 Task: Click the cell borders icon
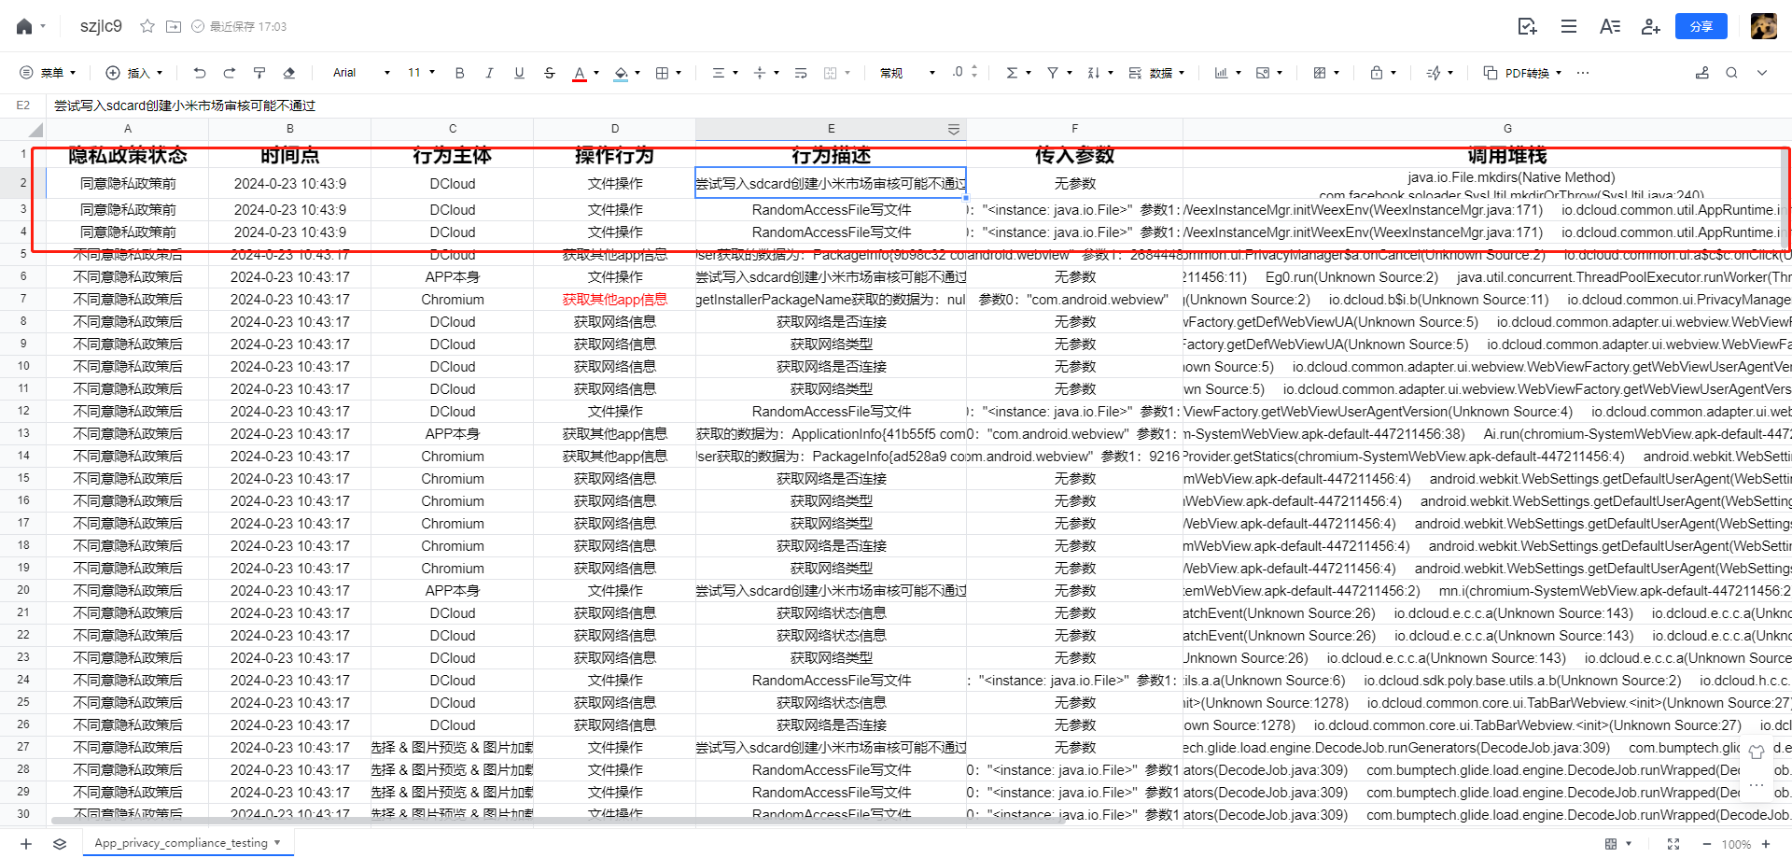tap(662, 73)
